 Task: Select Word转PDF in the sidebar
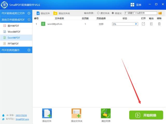pyautogui.click(x=16, y=32)
